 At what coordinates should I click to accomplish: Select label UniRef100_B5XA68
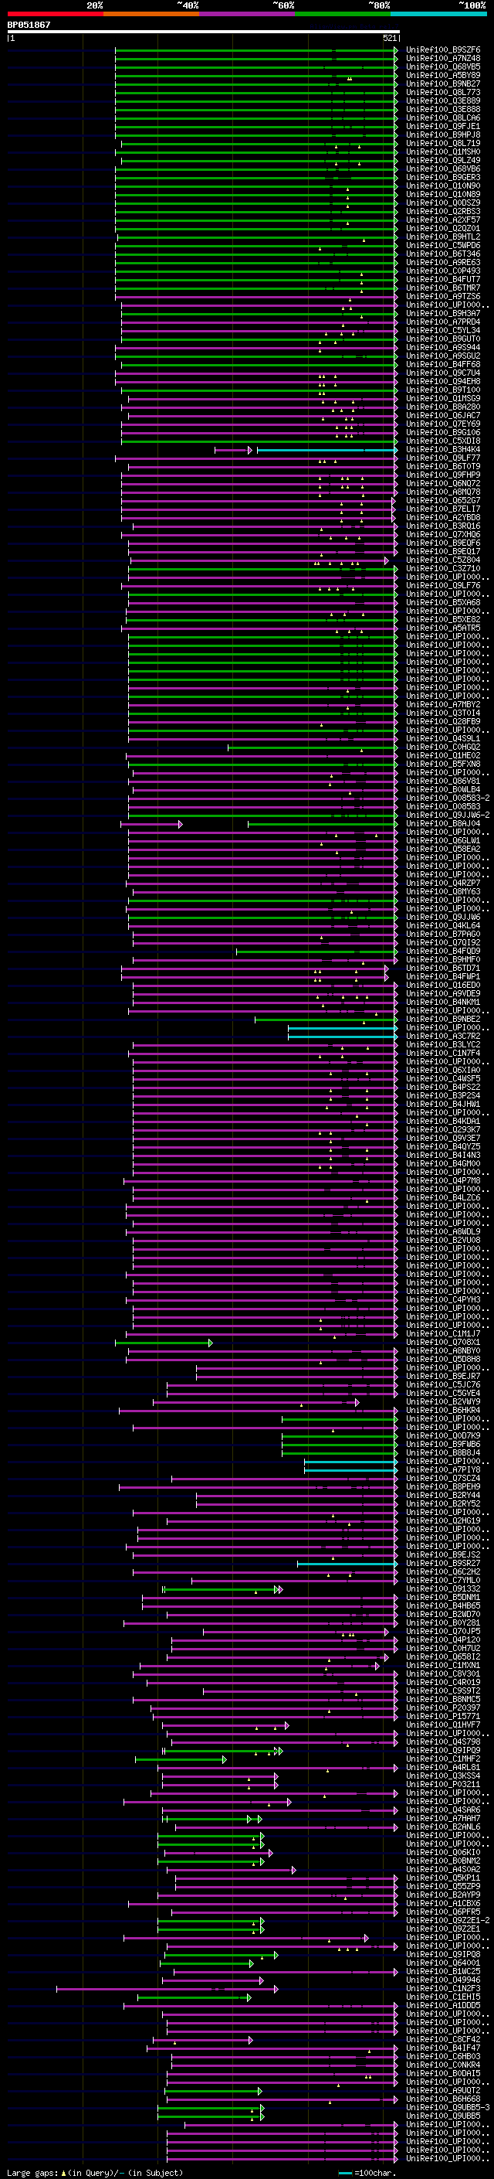tap(443, 602)
